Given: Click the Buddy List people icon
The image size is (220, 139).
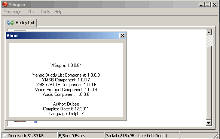Looking at the screenshot, I should (10, 22).
